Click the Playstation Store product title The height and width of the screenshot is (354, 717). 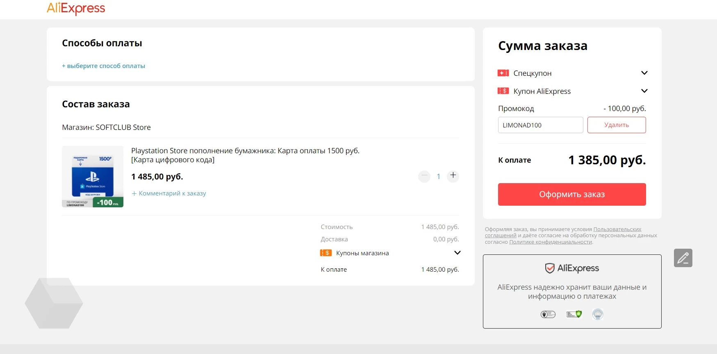click(245, 155)
